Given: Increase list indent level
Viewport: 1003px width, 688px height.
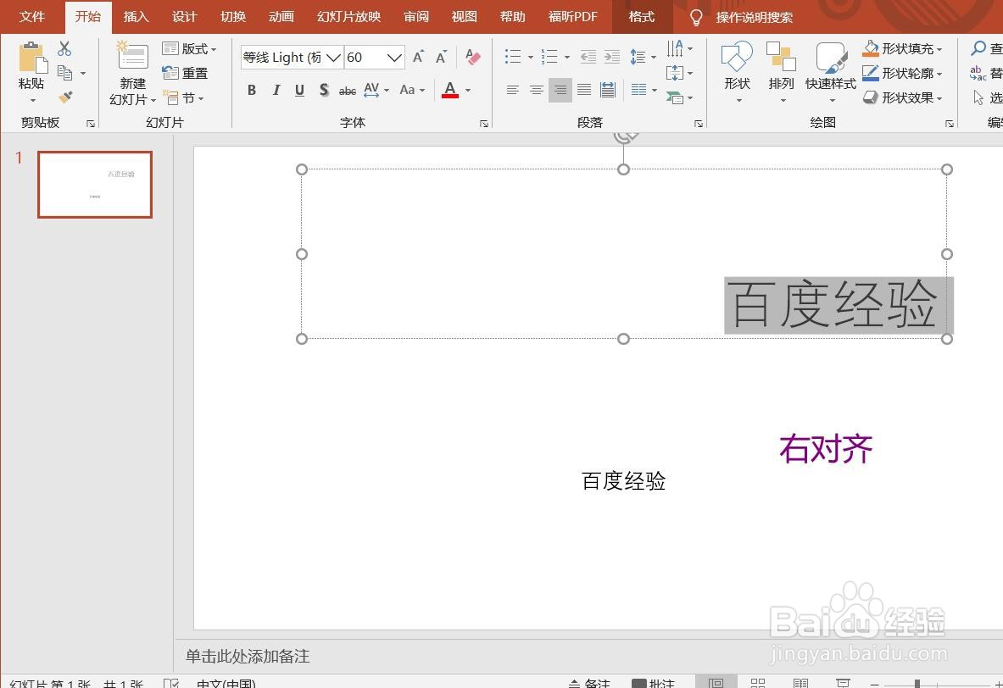Looking at the screenshot, I should tap(612, 57).
